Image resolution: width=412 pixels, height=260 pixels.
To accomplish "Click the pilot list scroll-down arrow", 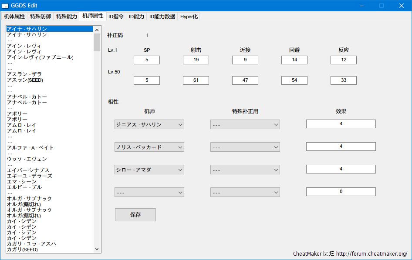I will point(97,249).
